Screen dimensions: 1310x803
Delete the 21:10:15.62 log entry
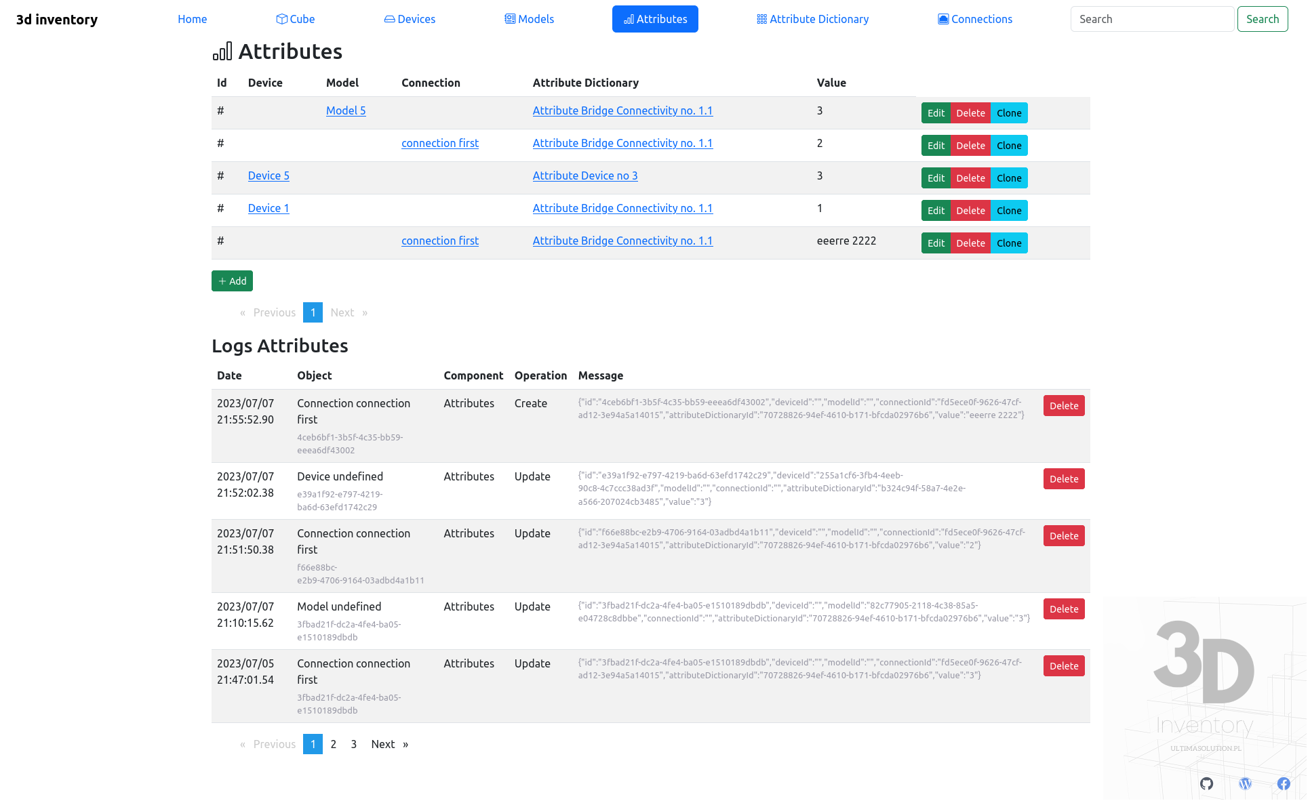[1064, 609]
